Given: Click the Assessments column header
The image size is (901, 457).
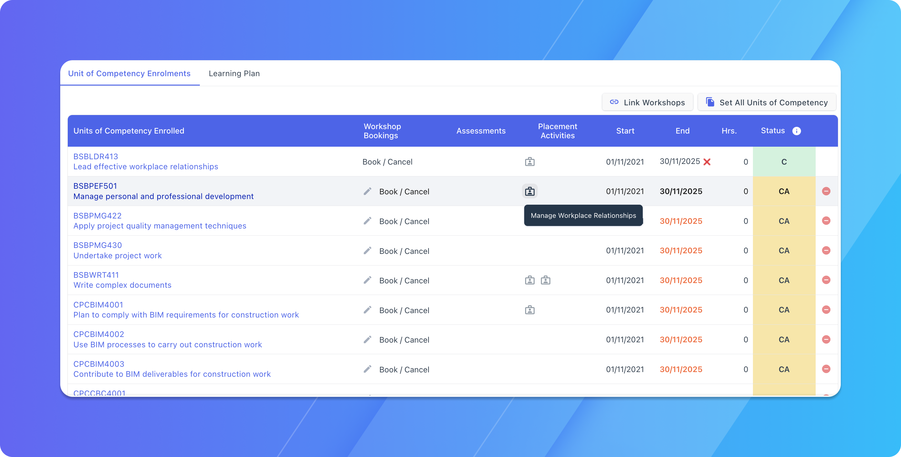Looking at the screenshot, I should point(481,131).
